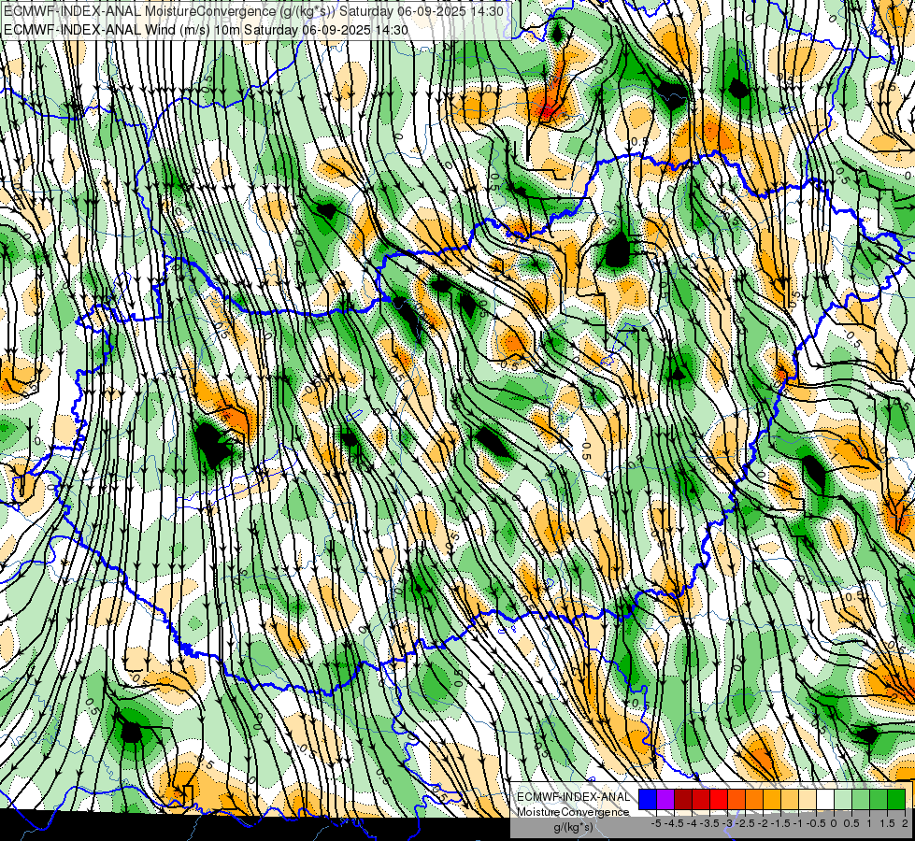The width and height of the screenshot is (915, 841).
Task: Click the 'g/(kg*s)' unit label in legend
Action: 573,828
